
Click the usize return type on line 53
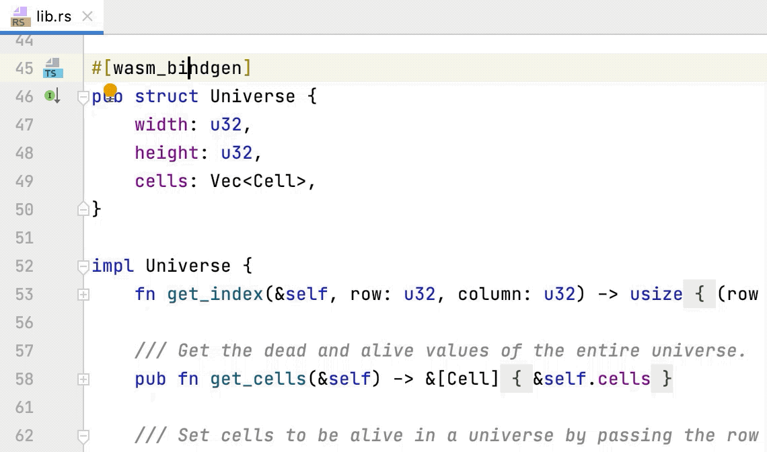point(656,294)
